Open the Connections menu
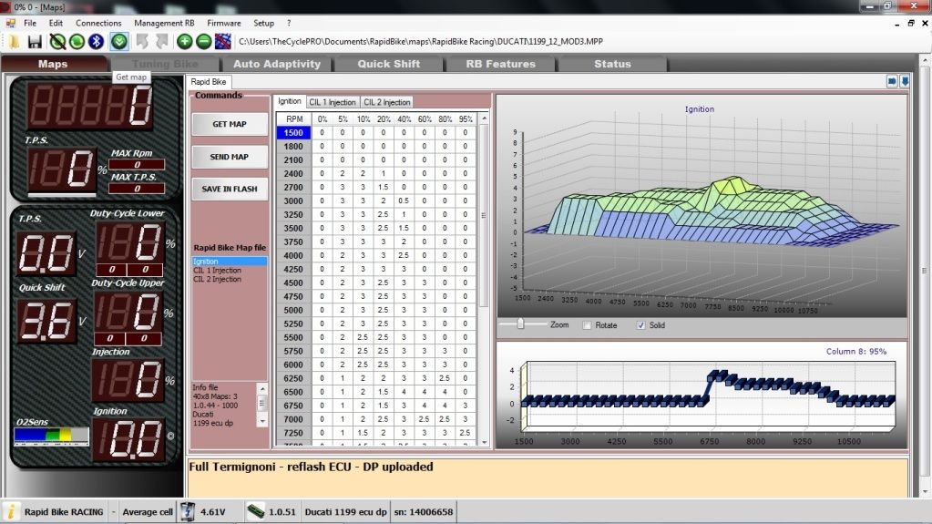The width and height of the screenshot is (932, 524). (98, 23)
